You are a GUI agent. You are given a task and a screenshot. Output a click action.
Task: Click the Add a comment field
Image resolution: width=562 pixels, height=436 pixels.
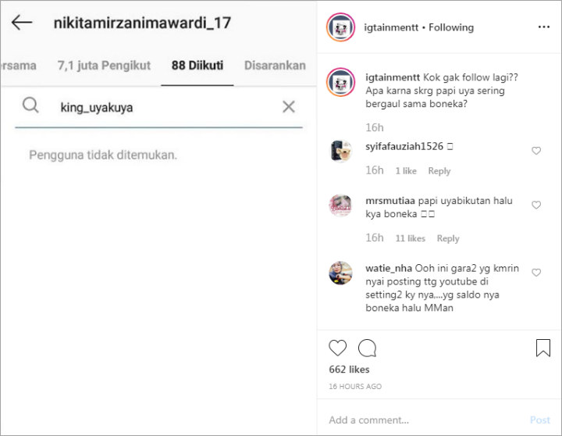pyautogui.click(x=423, y=420)
